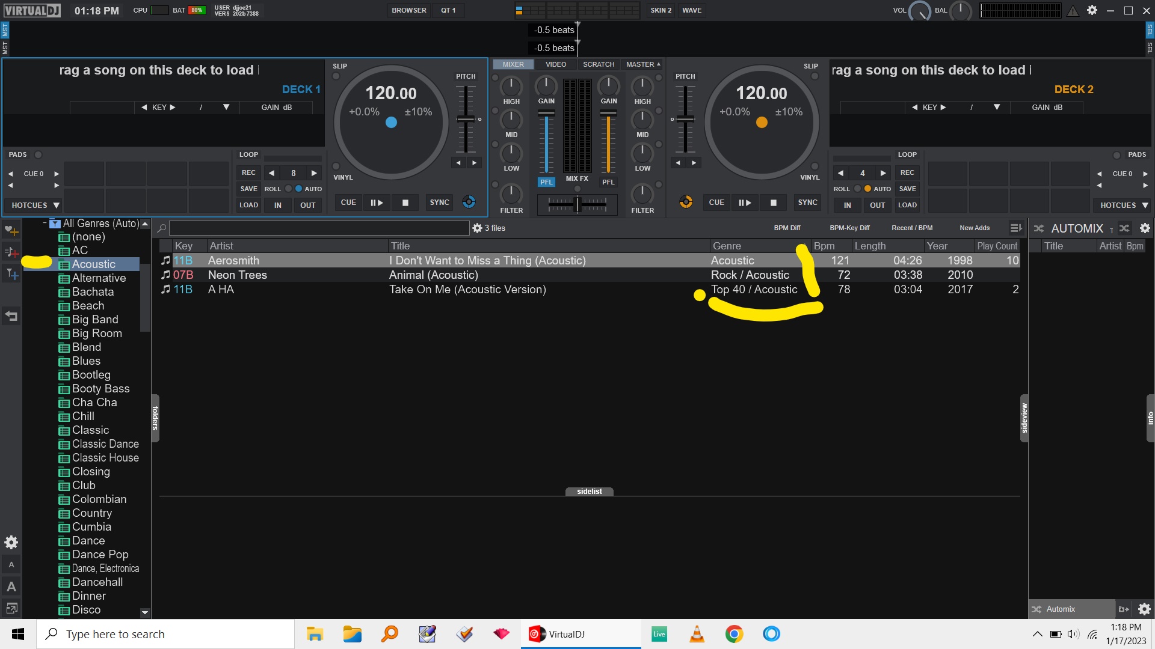Switch mixer to VIDEO tab
Screen dimensions: 1155x649
(x=556, y=64)
